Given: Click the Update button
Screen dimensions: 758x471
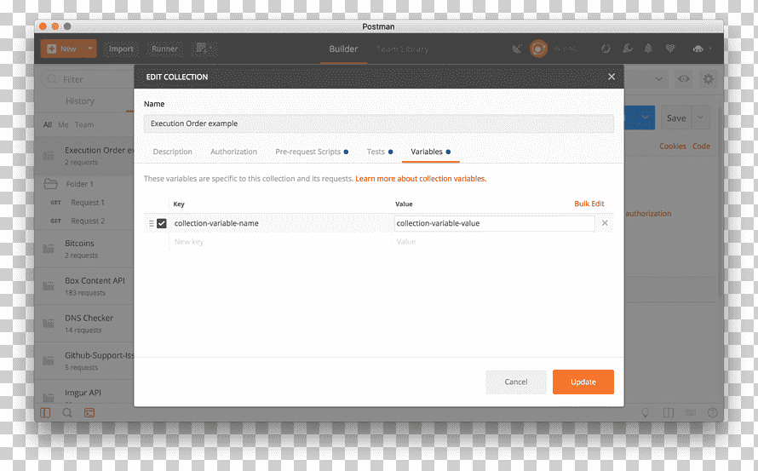Looking at the screenshot, I should pos(583,382).
